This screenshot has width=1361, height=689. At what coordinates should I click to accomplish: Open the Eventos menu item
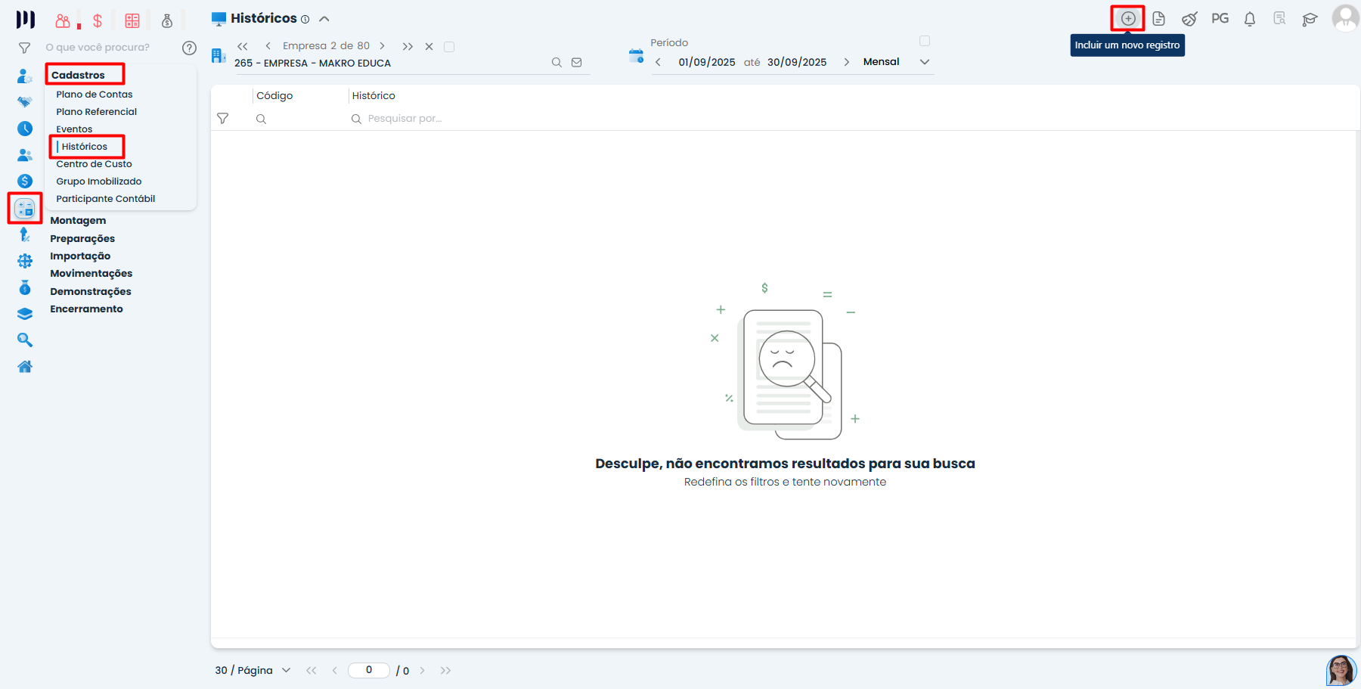(74, 129)
